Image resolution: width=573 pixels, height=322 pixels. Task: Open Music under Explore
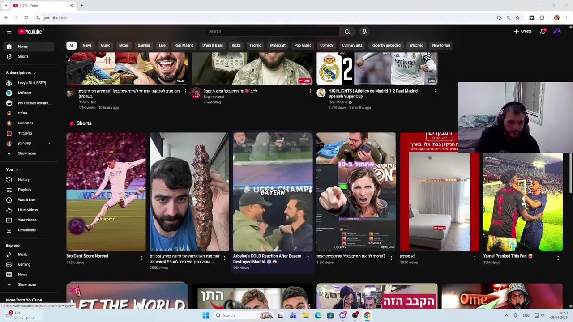coord(28,254)
